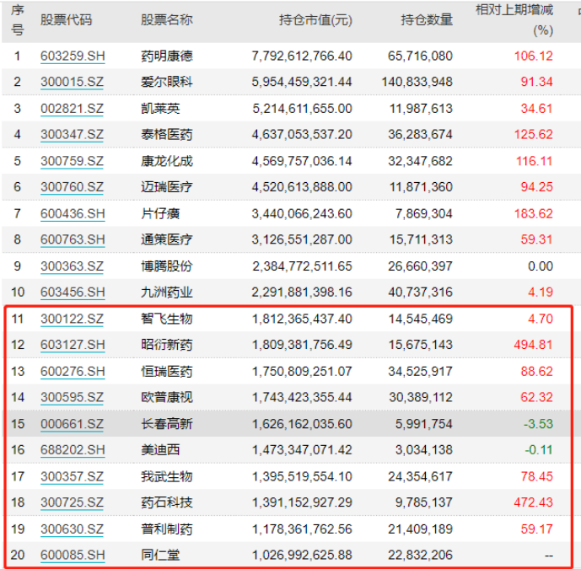This screenshot has width=581, height=569.
Task: Open the 300347.SZ stock code
Action: (72, 135)
